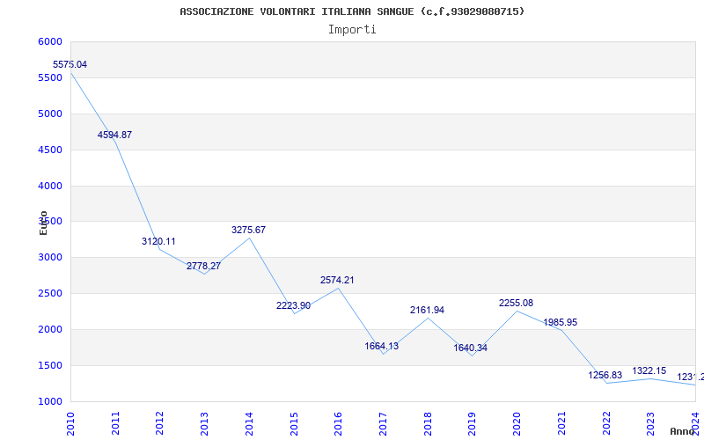Image resolution: width=704 pixels, height=440 pixels.
Task: Click the 6000 y-axis tick label
Action: click(x=49, y=41)
